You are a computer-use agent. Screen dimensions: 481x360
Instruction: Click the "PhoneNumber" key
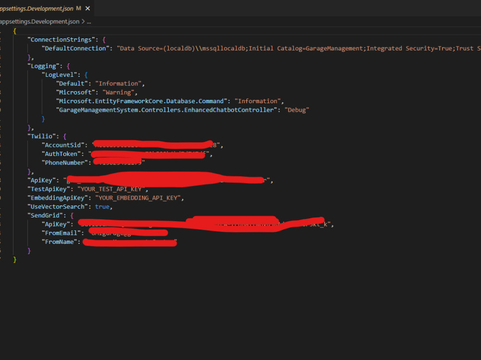tap(65, 163)
